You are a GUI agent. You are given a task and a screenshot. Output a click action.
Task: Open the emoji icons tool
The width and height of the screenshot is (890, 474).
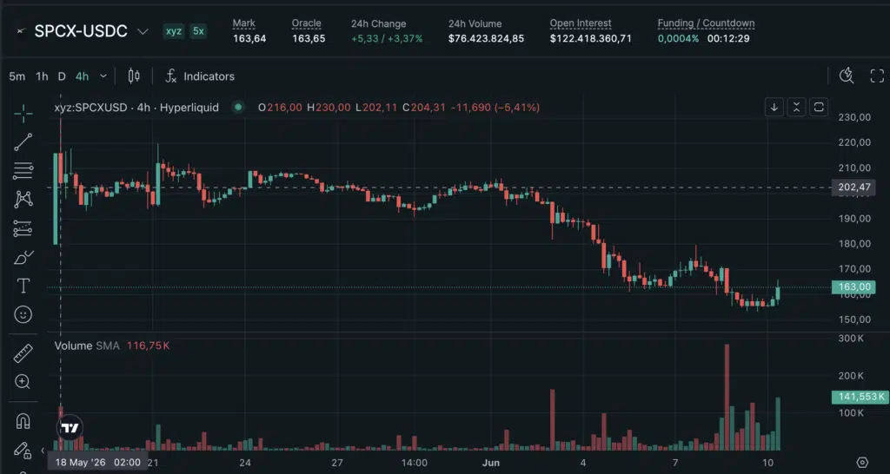pyautogui.click(x=23, y=314)
